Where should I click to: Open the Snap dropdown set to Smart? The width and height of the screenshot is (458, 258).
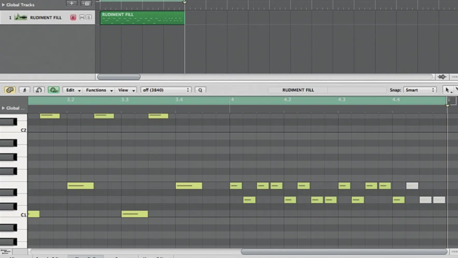click(420, 90)
